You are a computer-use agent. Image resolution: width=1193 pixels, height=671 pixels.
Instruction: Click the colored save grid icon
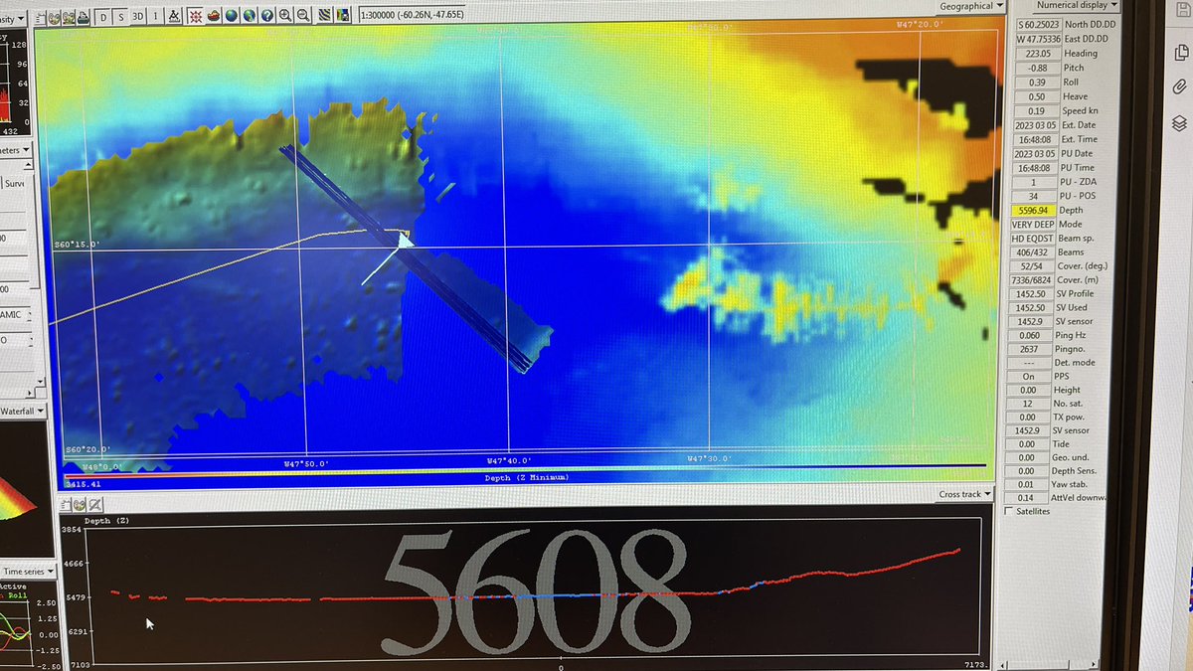pos(342,17)
